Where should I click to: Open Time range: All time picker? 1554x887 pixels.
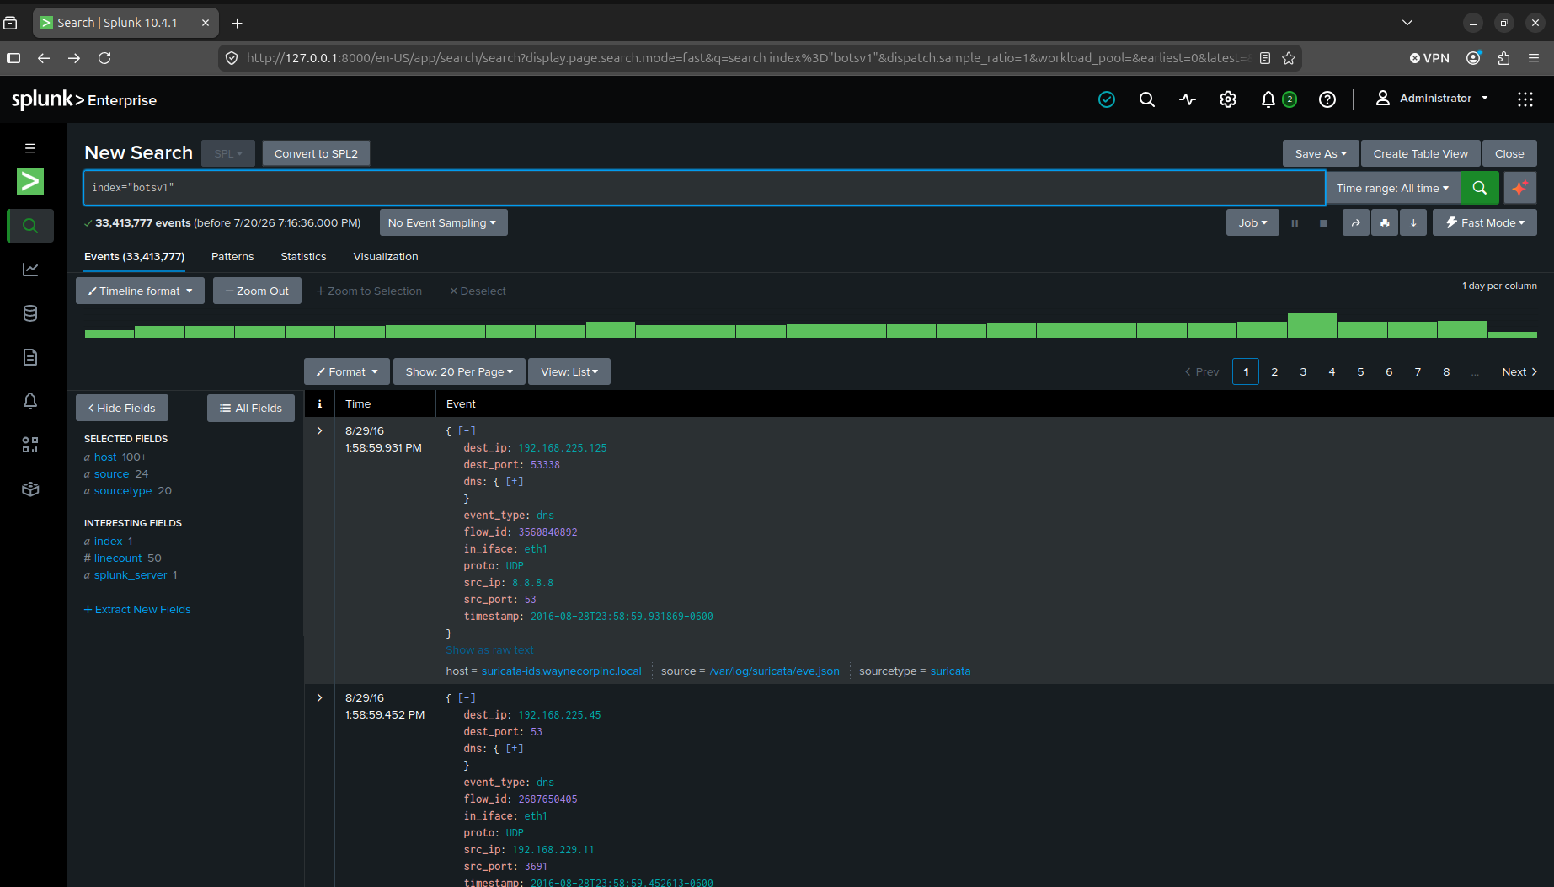[x=1392, y=188]
